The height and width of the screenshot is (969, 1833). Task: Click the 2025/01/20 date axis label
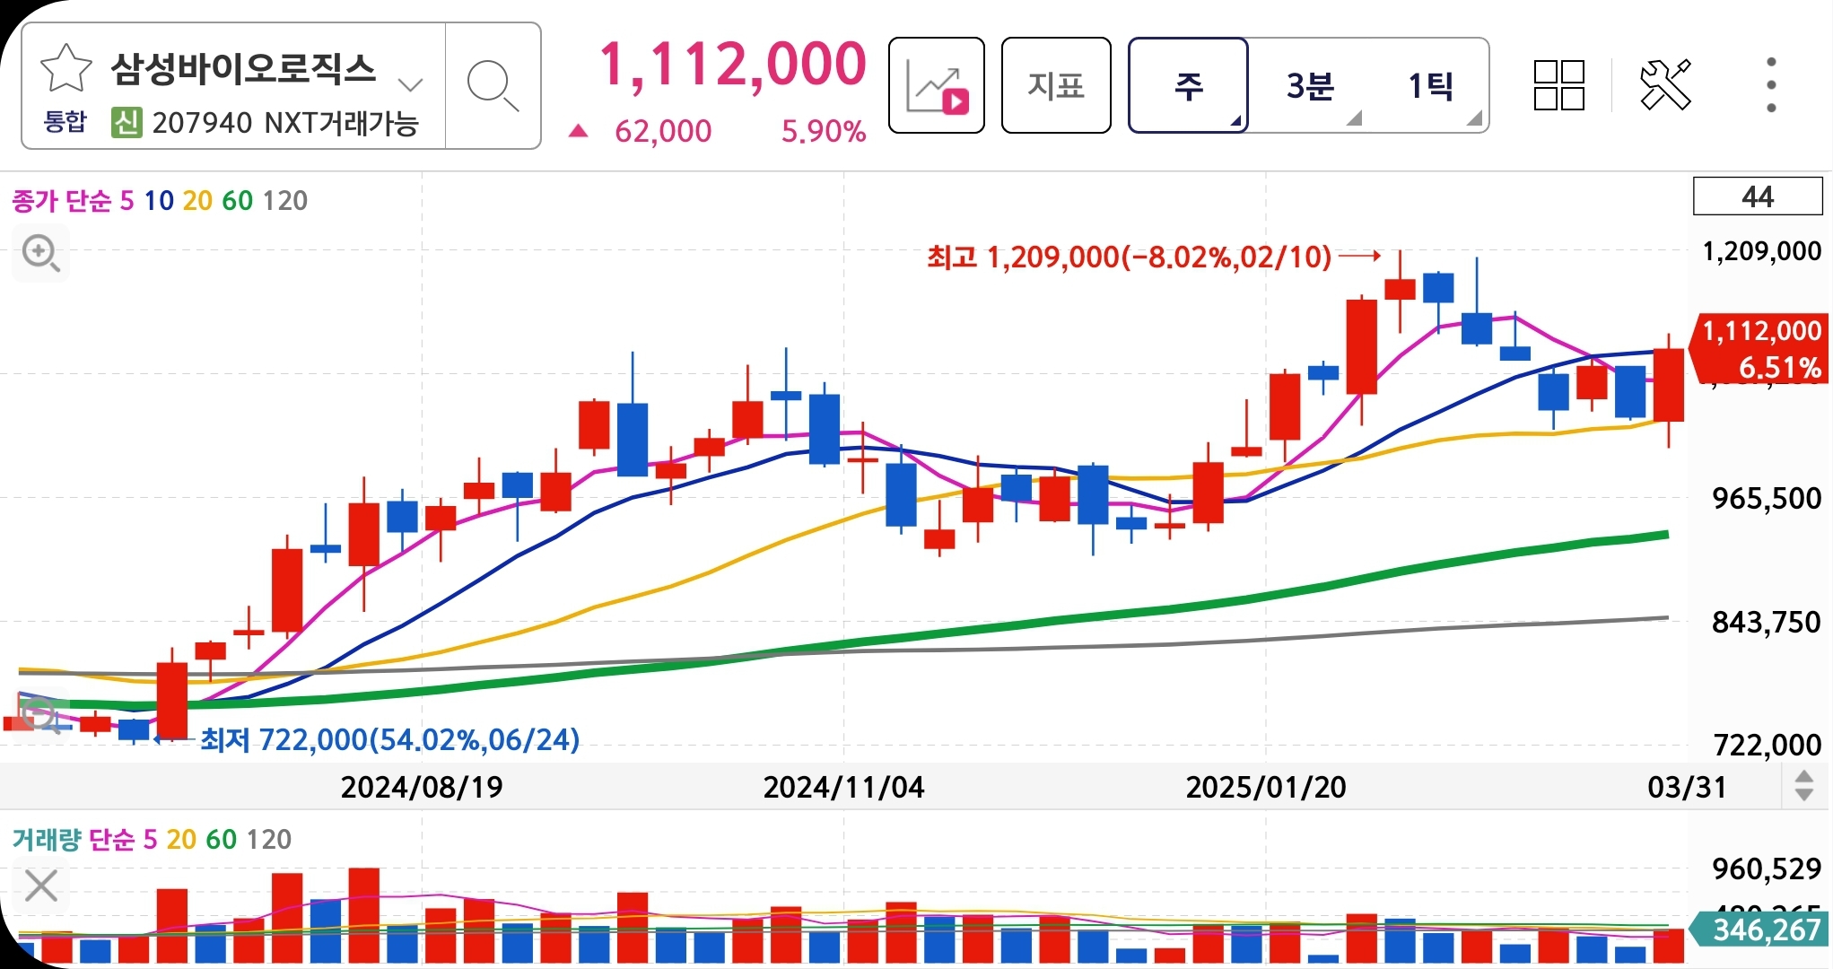1266,787
